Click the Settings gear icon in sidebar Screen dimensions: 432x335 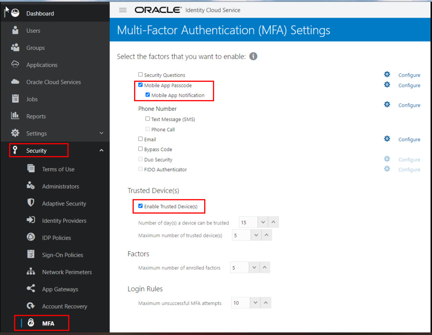[15, 133]
